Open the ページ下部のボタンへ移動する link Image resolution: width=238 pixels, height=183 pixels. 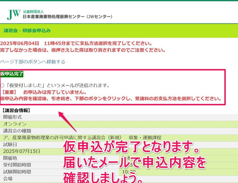click(33, 62)
